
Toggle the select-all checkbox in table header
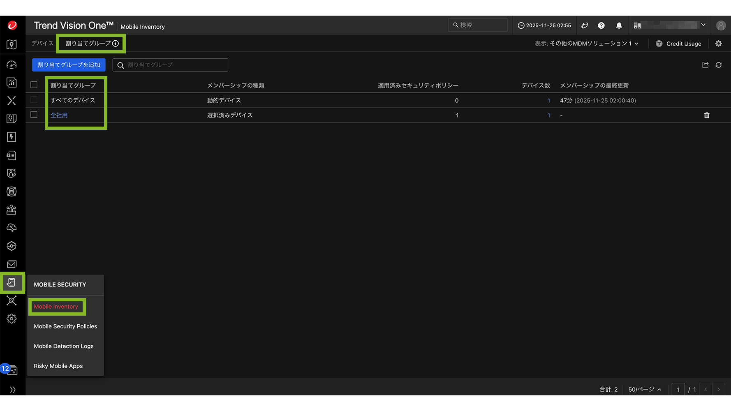pos(34,85)
